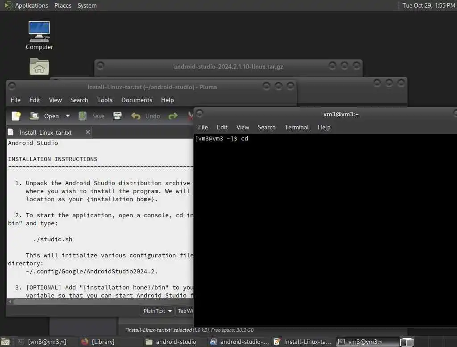Close the file manager window behind Pluma
This screenshot has height=347, width=457.
tap(401, 83)
